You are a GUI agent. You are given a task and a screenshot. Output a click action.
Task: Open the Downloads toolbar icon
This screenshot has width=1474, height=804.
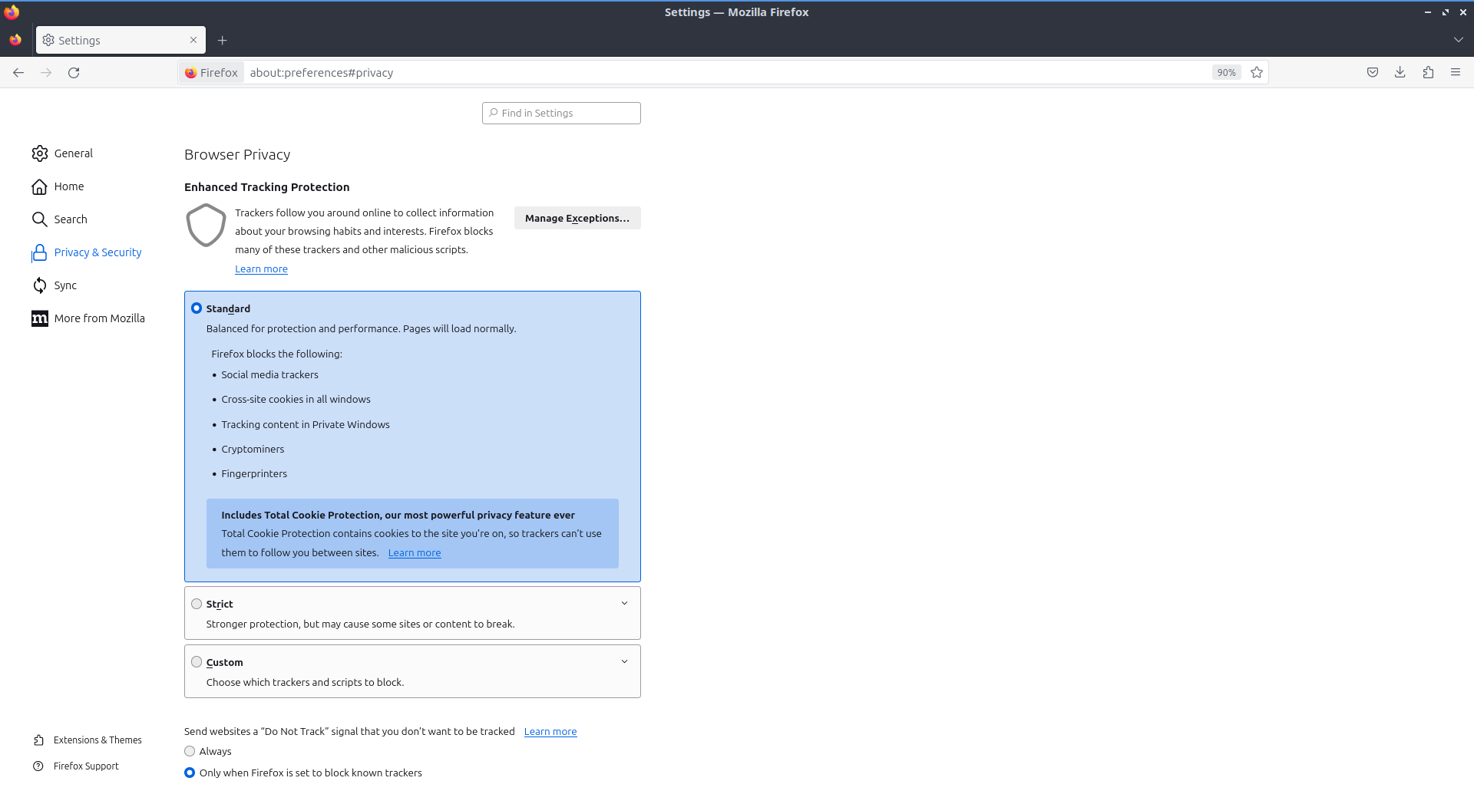click(x=1400, y=73)
